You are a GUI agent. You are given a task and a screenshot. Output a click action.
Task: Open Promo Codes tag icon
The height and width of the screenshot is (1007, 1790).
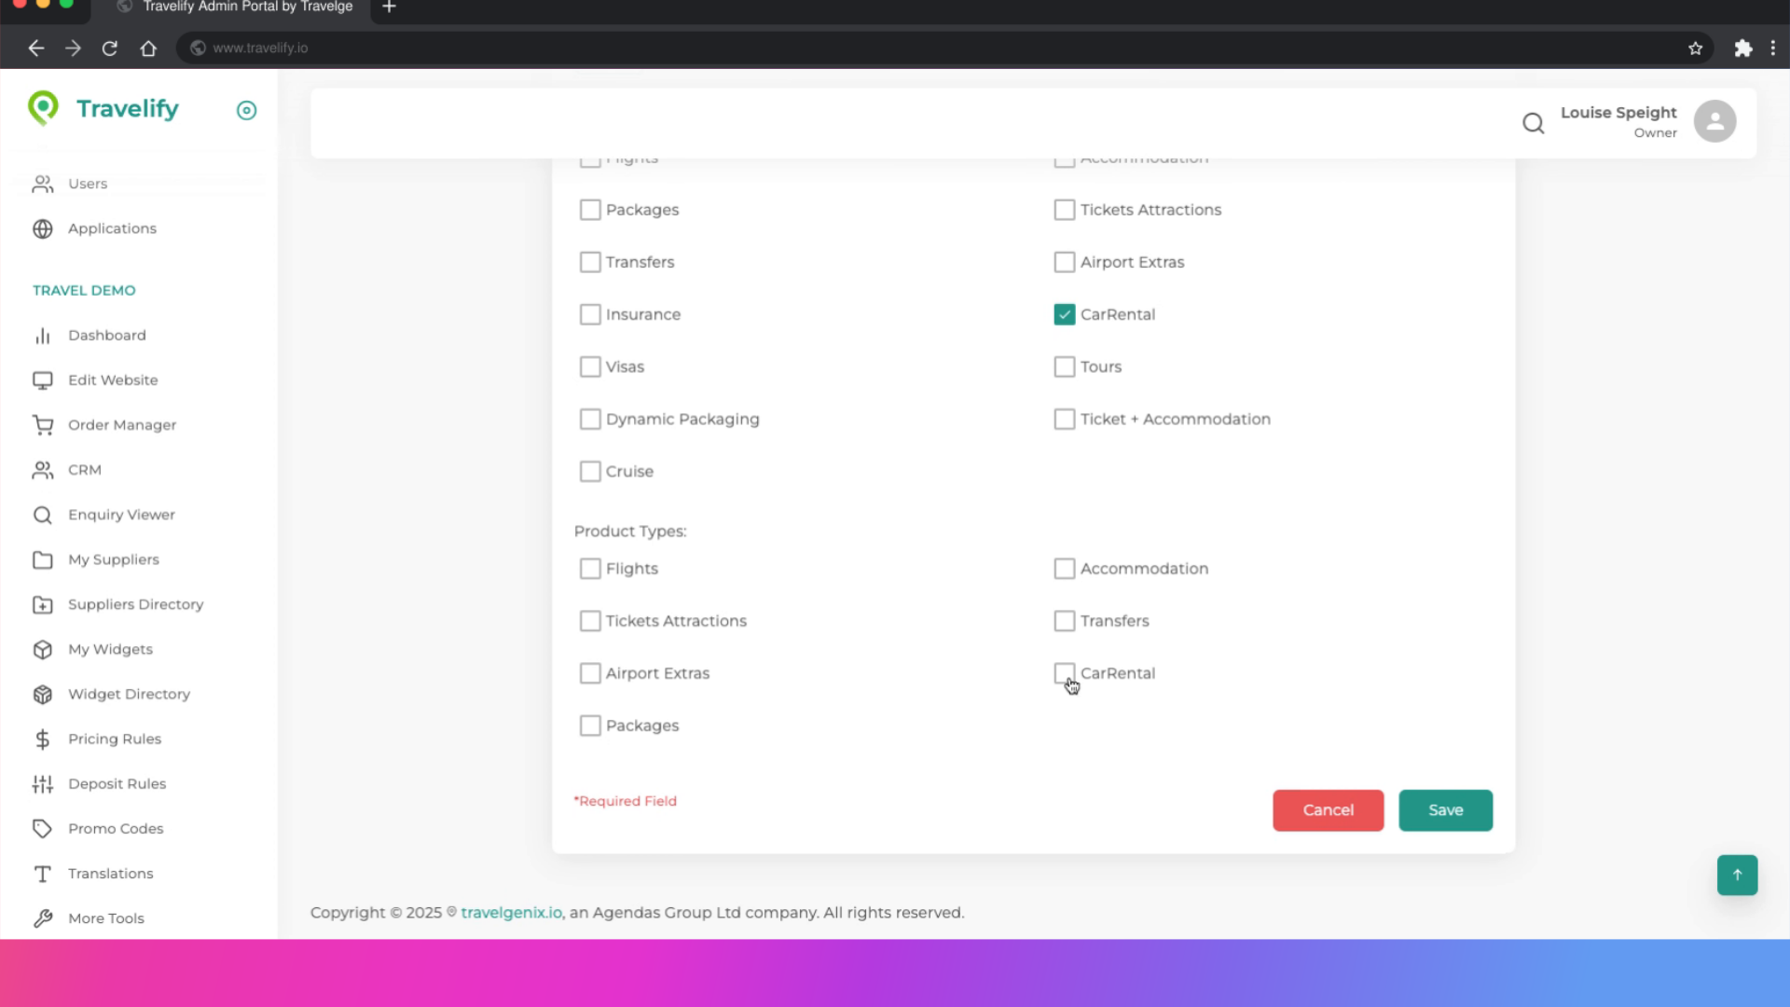click(43, 829)
